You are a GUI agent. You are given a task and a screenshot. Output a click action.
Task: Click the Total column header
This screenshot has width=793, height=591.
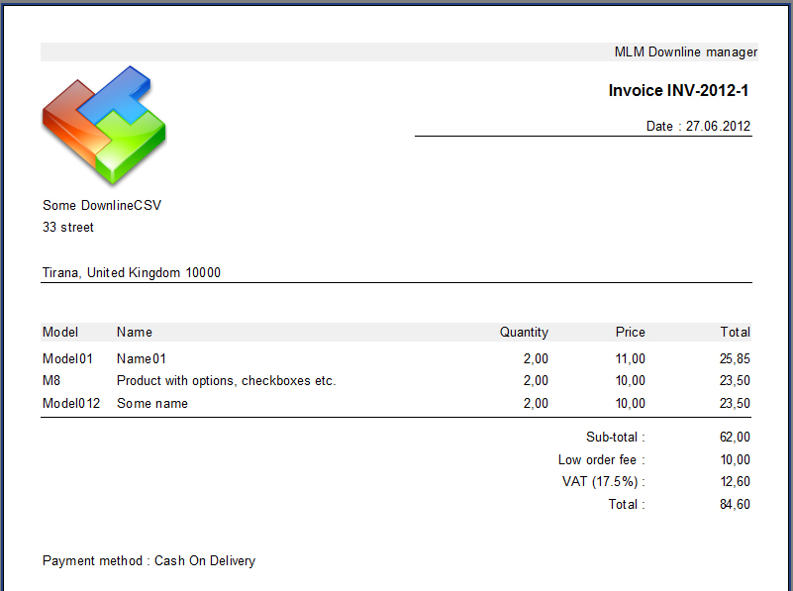click(735, 333)
